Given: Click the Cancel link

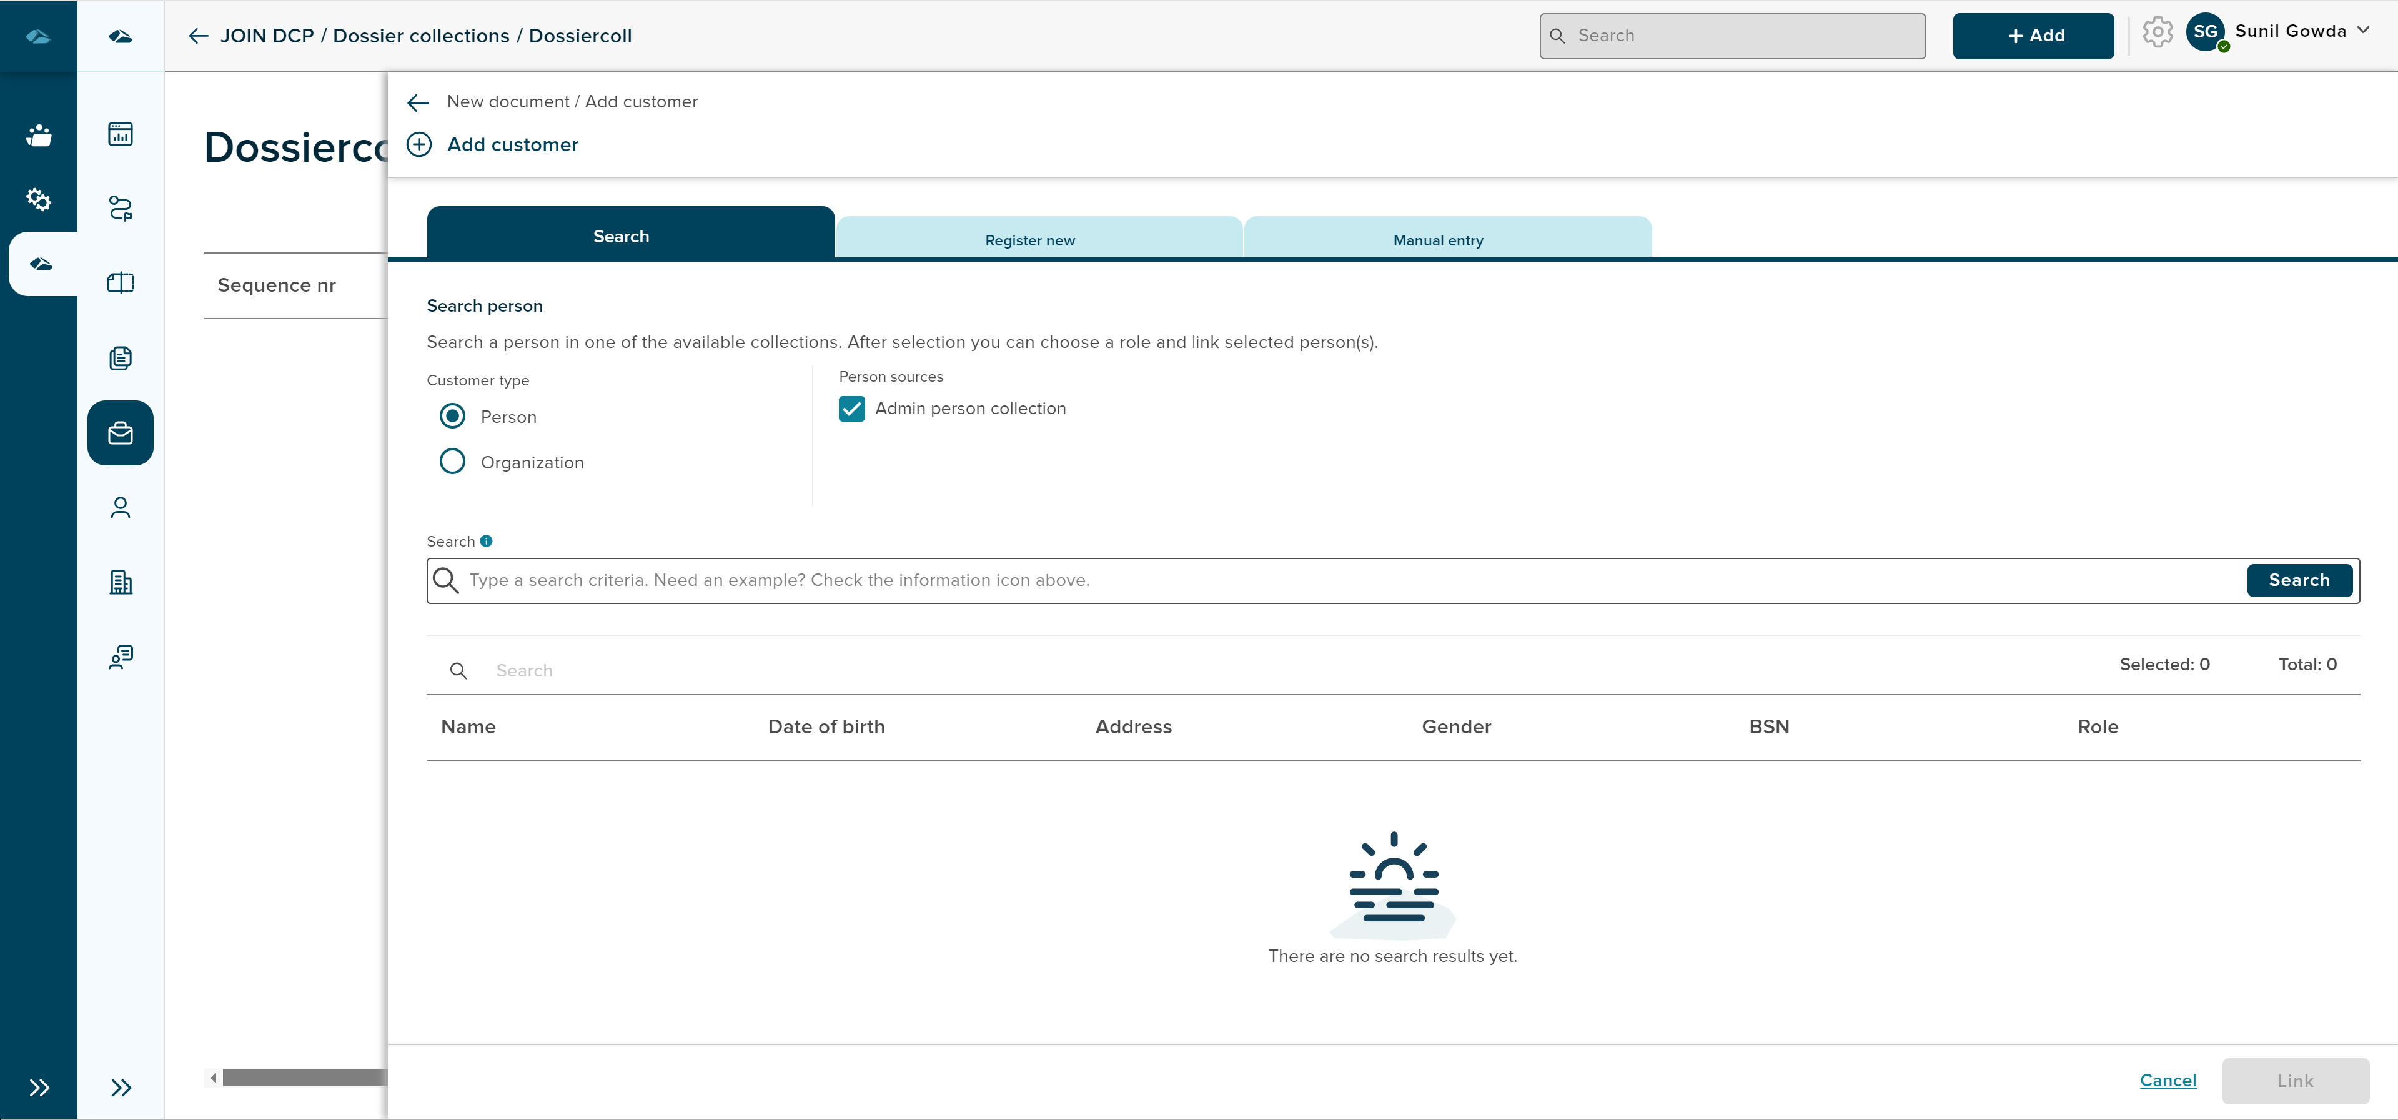Looking at the screenshot, I should click(2167, 1080).
